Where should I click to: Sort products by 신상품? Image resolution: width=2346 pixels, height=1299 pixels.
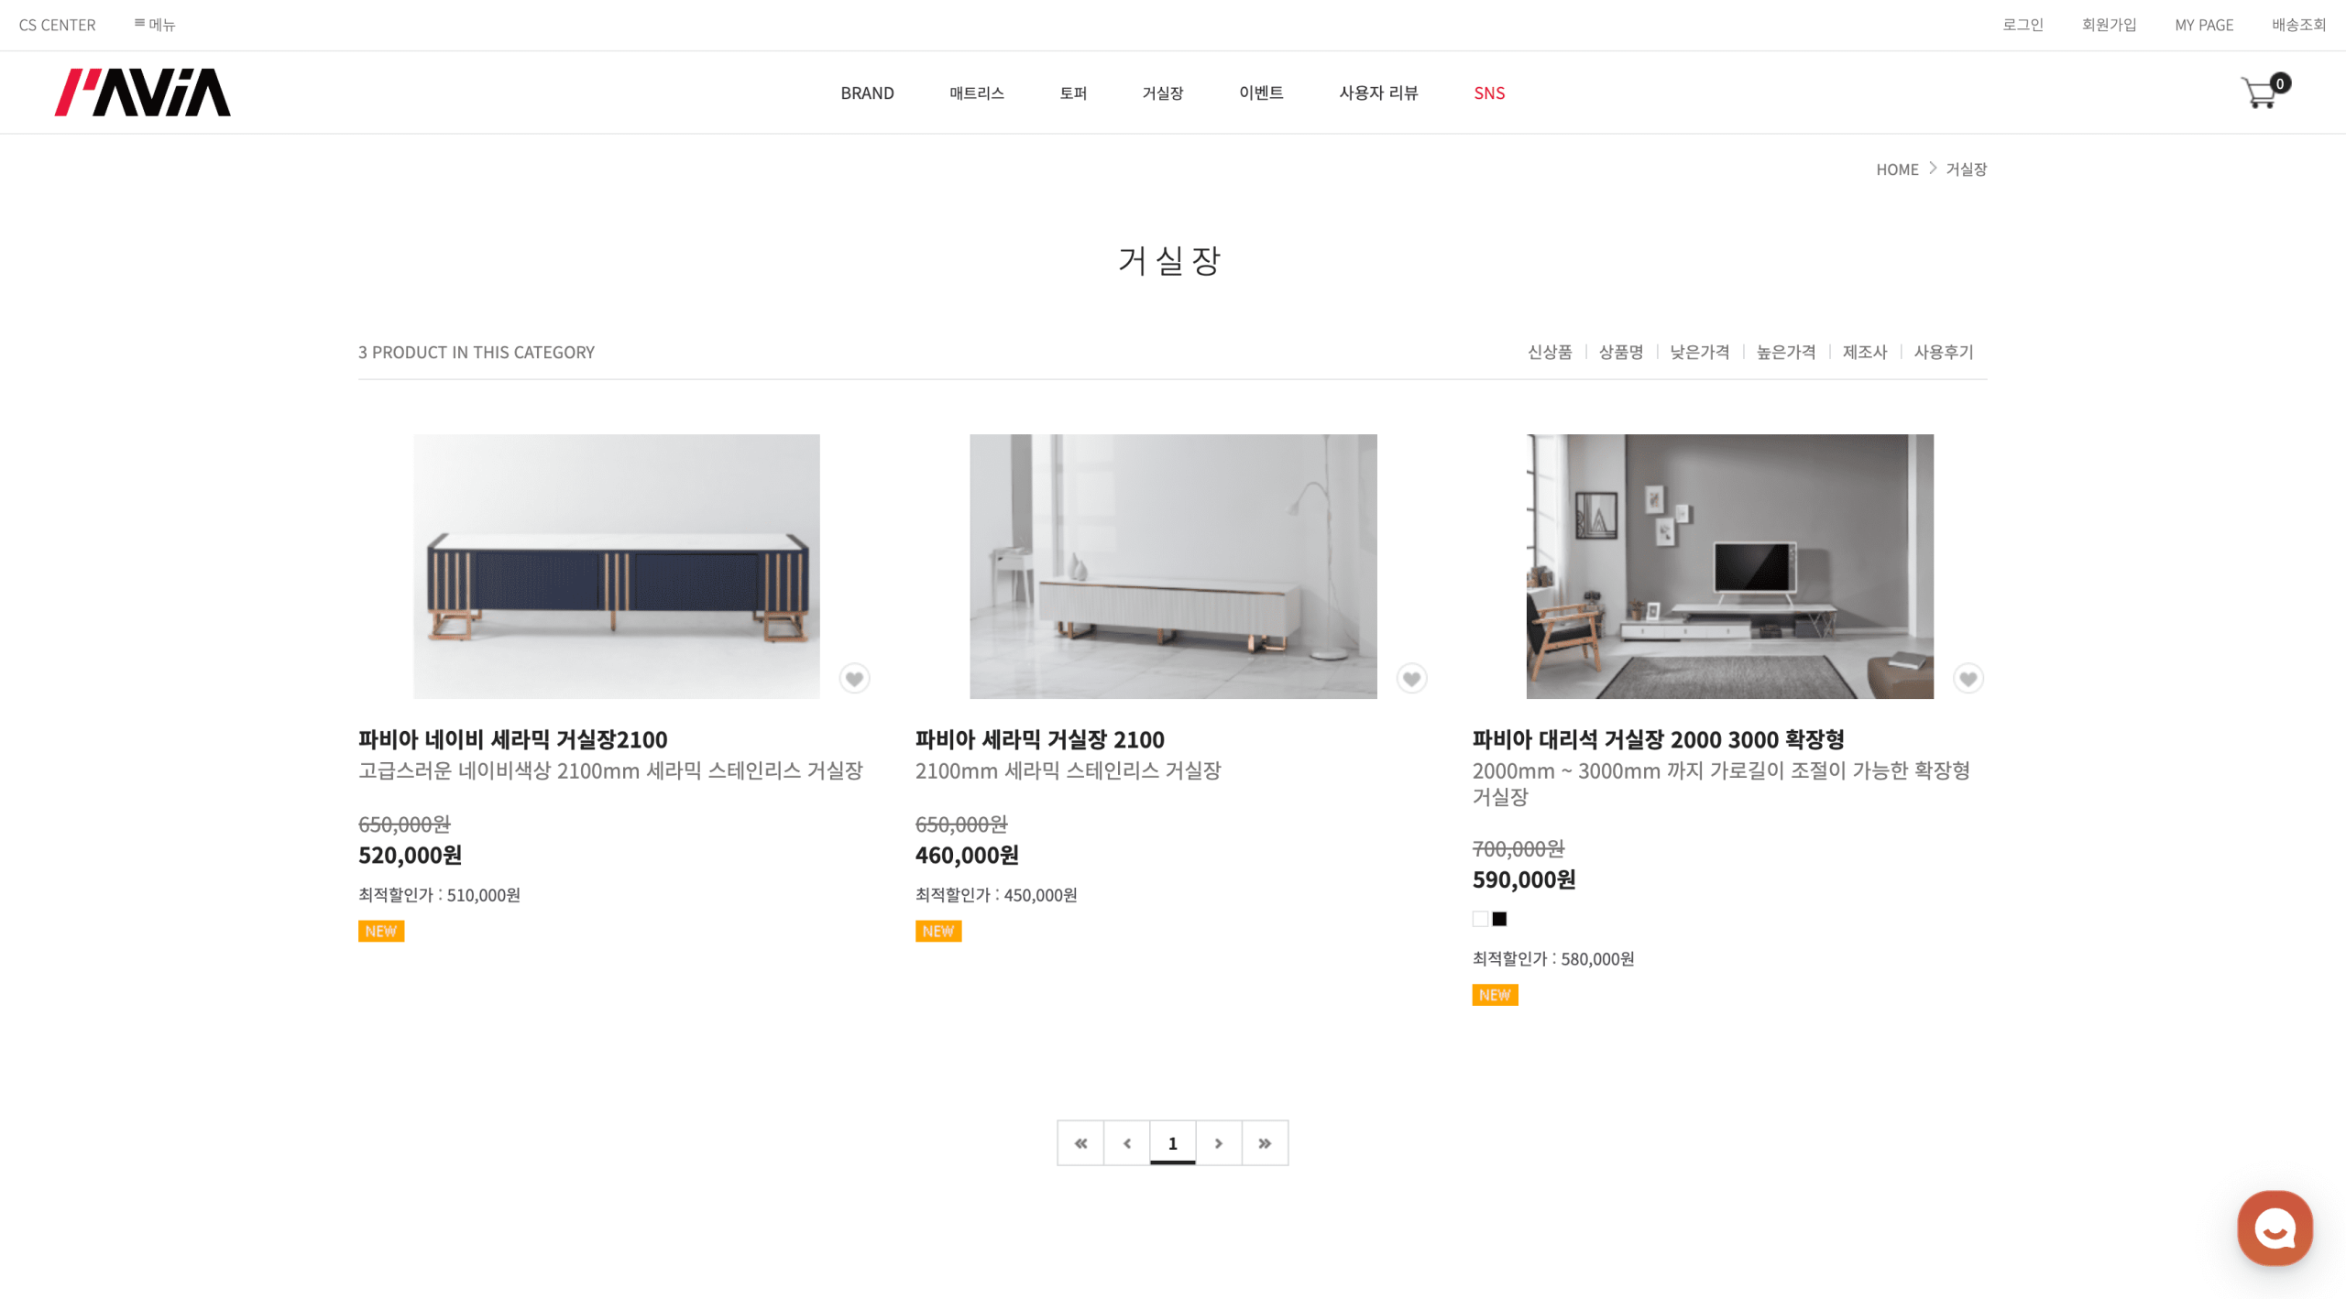1550,352
